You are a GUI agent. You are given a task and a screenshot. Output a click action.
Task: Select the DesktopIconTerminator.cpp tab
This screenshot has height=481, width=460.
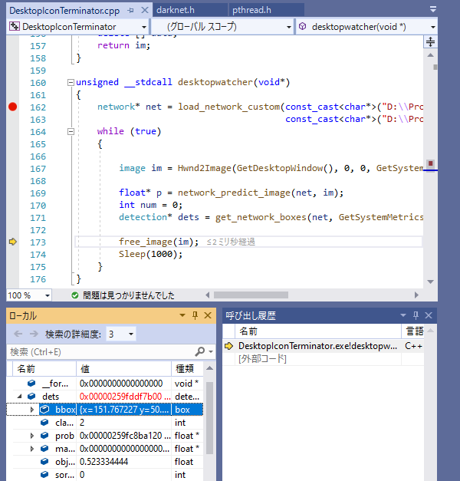click(x=64, y=11)
